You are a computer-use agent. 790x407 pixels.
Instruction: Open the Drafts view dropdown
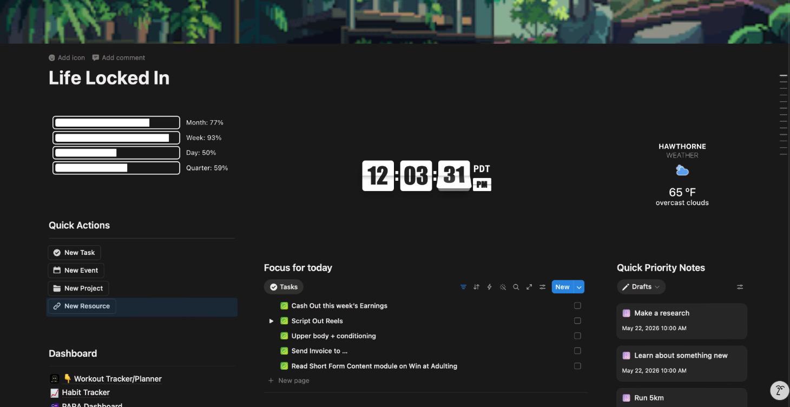(641, 287)
